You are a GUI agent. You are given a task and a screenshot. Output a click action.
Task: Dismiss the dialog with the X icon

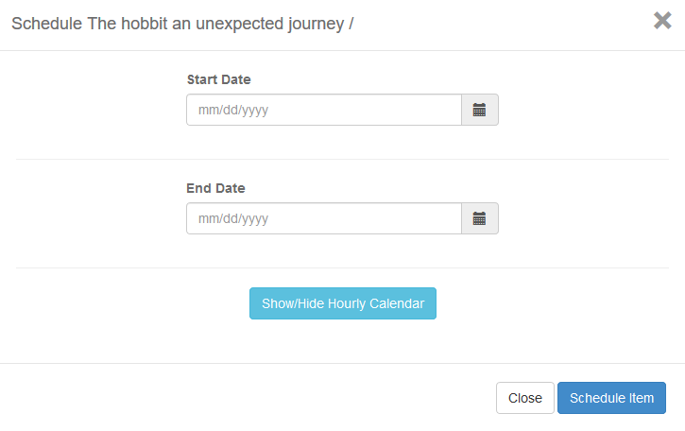pyautogui.click(x=662, y=21)
